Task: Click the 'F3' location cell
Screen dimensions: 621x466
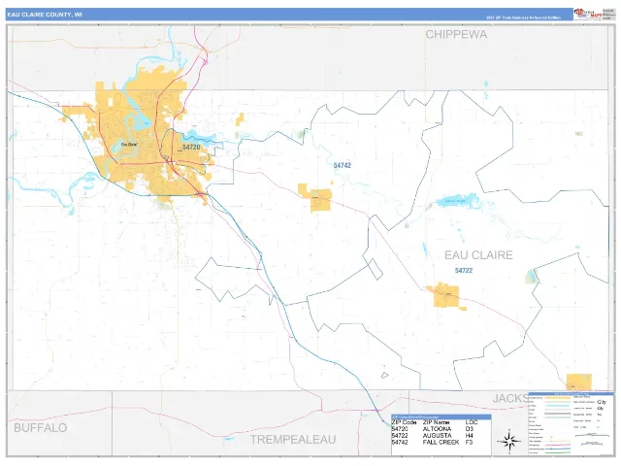Action: pos(469,443)
